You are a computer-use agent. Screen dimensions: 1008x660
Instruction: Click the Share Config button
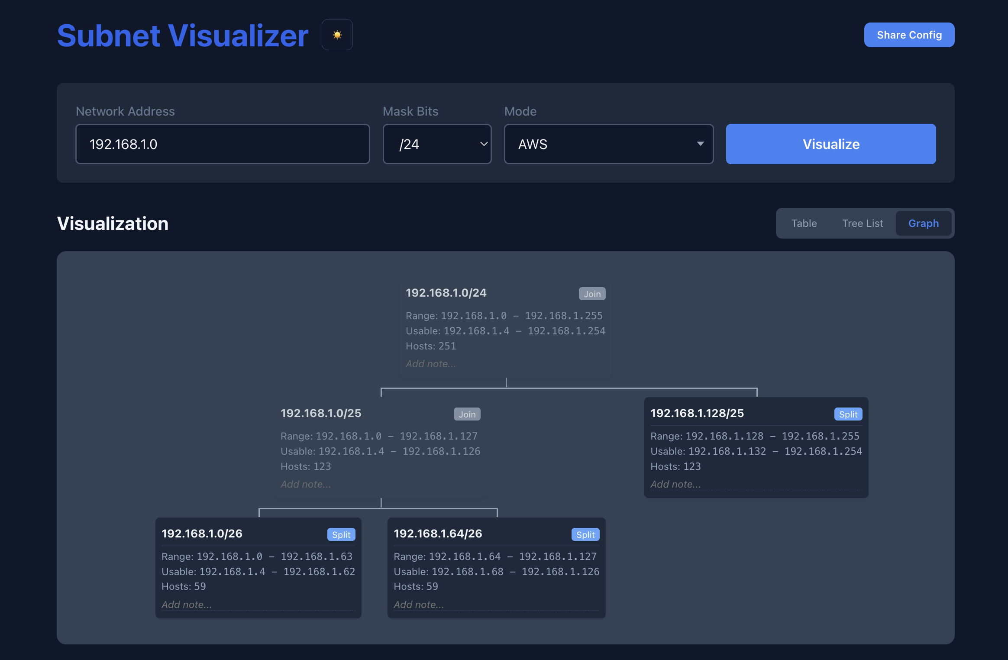point(909,35)
